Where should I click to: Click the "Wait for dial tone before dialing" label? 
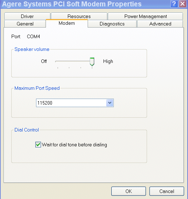coord(75,145)
